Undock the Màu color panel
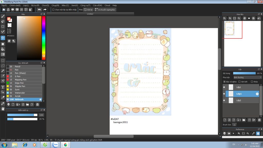263x148 pixels. 41,14
